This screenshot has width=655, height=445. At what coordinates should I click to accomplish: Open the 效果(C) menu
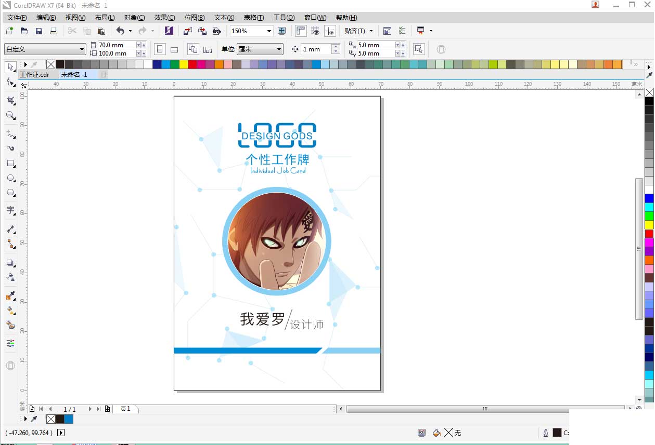164,18
